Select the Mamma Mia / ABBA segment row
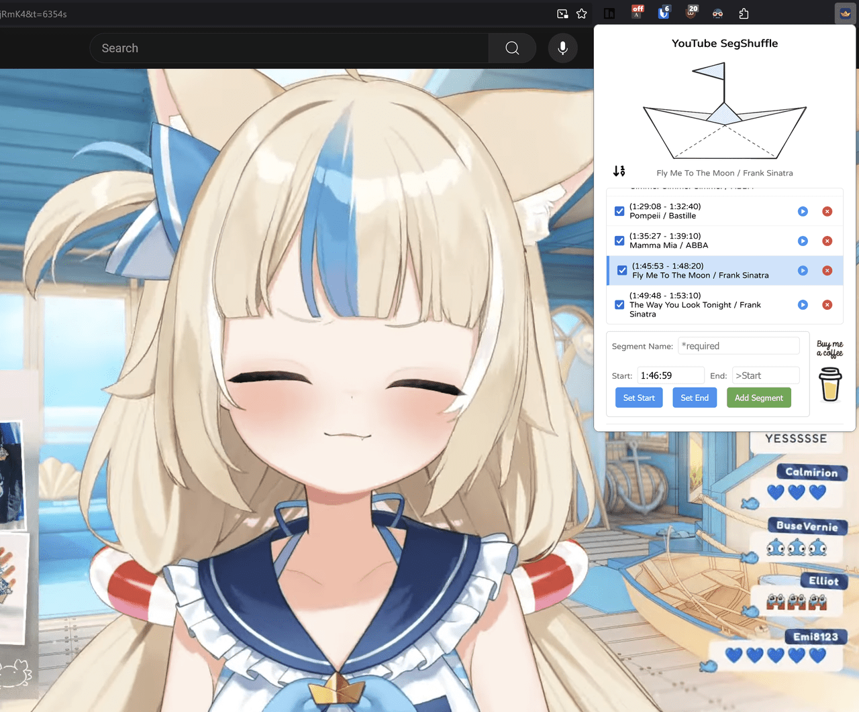 pos(725,241)
